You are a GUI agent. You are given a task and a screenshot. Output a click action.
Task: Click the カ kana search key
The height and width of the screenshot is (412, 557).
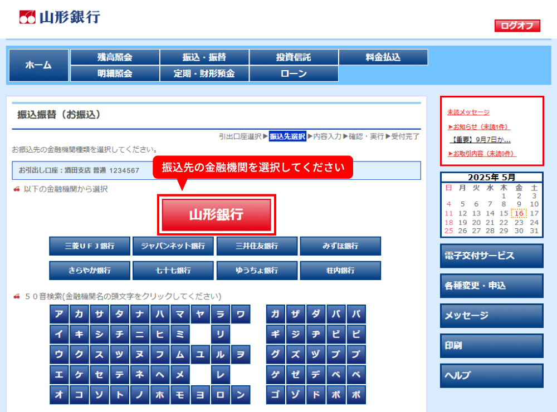[79, 314]
